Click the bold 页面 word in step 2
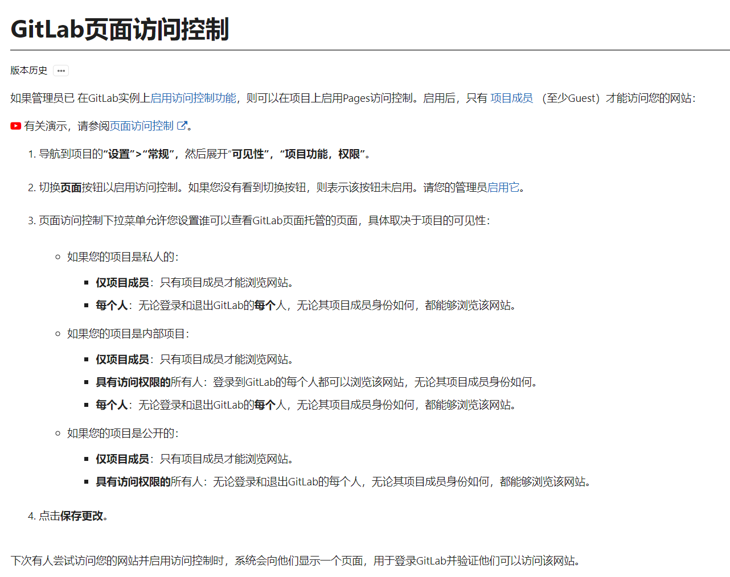The image size is (730, 577). click(x=71, y=187)
